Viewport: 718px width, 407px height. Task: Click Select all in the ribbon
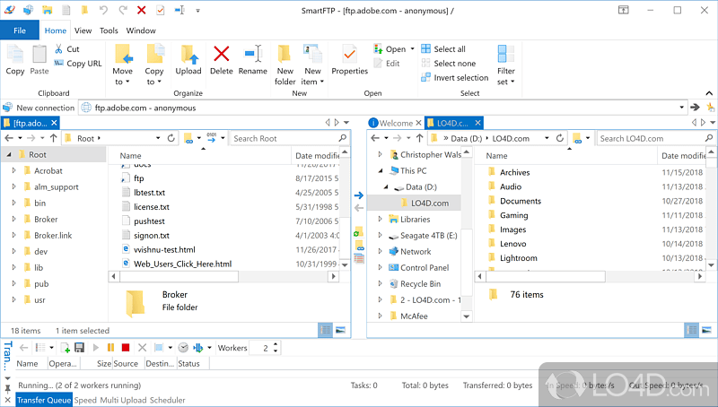click(443, 49)
